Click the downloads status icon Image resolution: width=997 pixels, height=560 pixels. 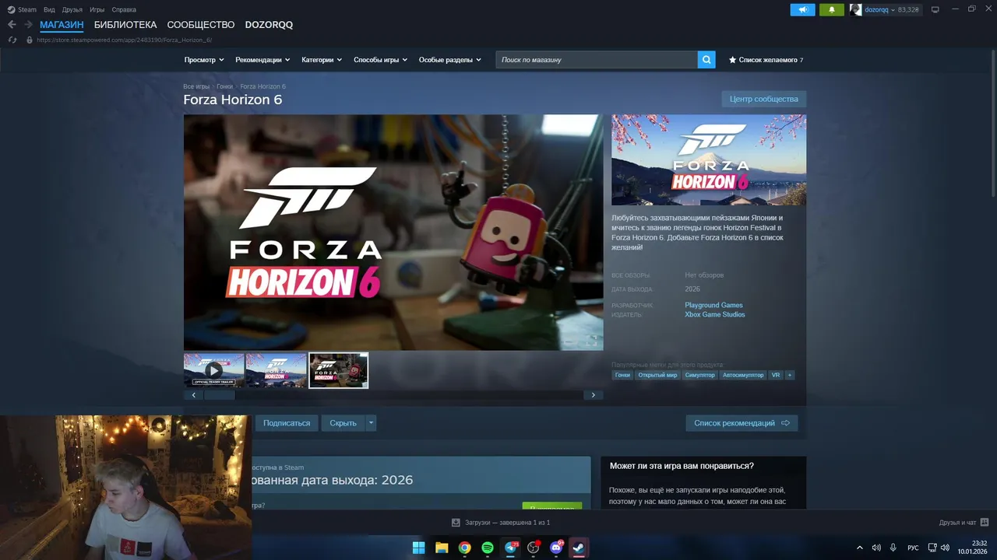[x=456, y=523]
